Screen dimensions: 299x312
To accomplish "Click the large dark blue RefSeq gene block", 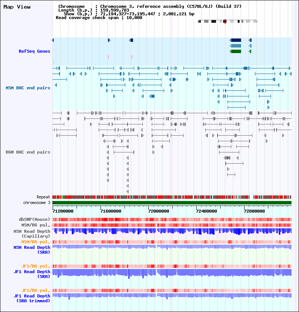I will 235,40.
